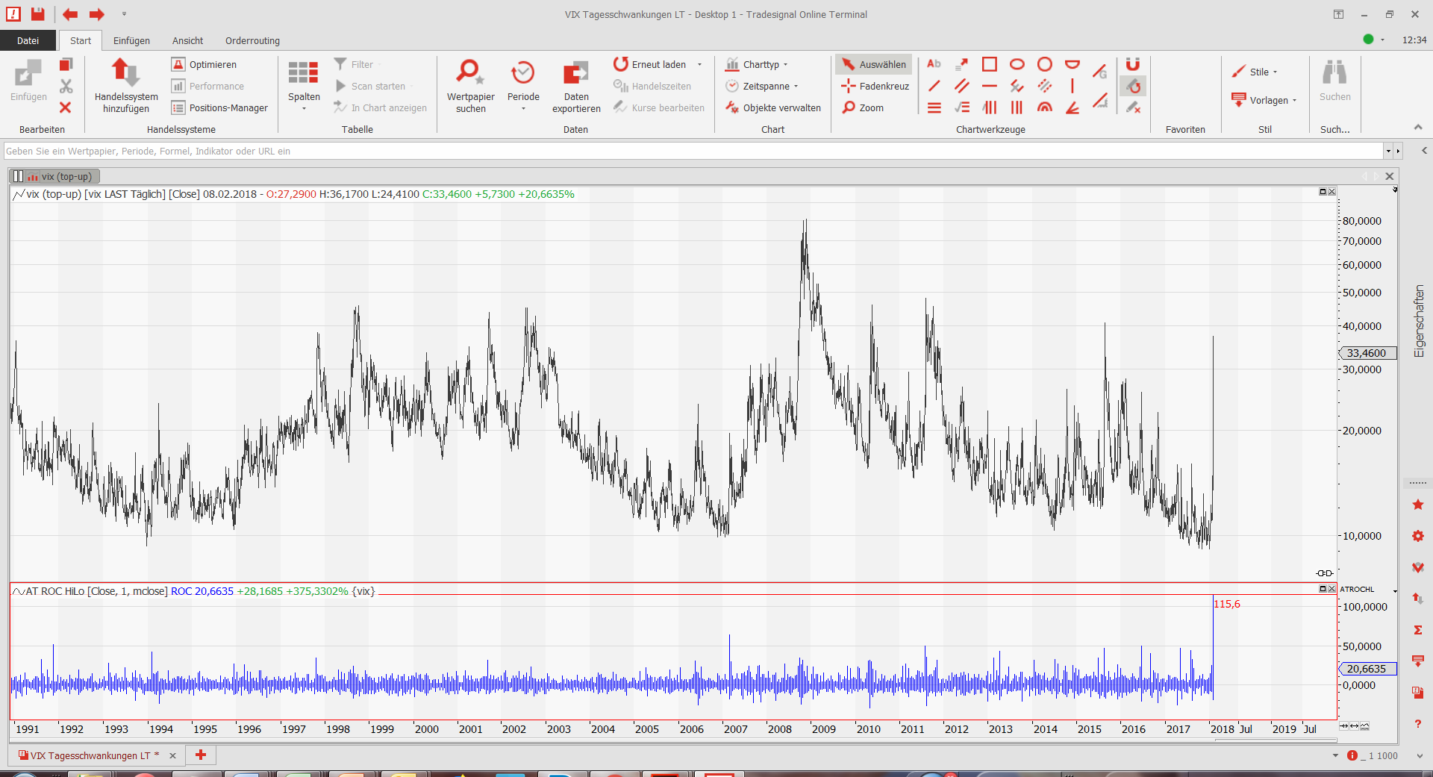Toggle the magnet snap tool
The width and height of the screenshot is (1433, 777).
[x=1133, y=64]
